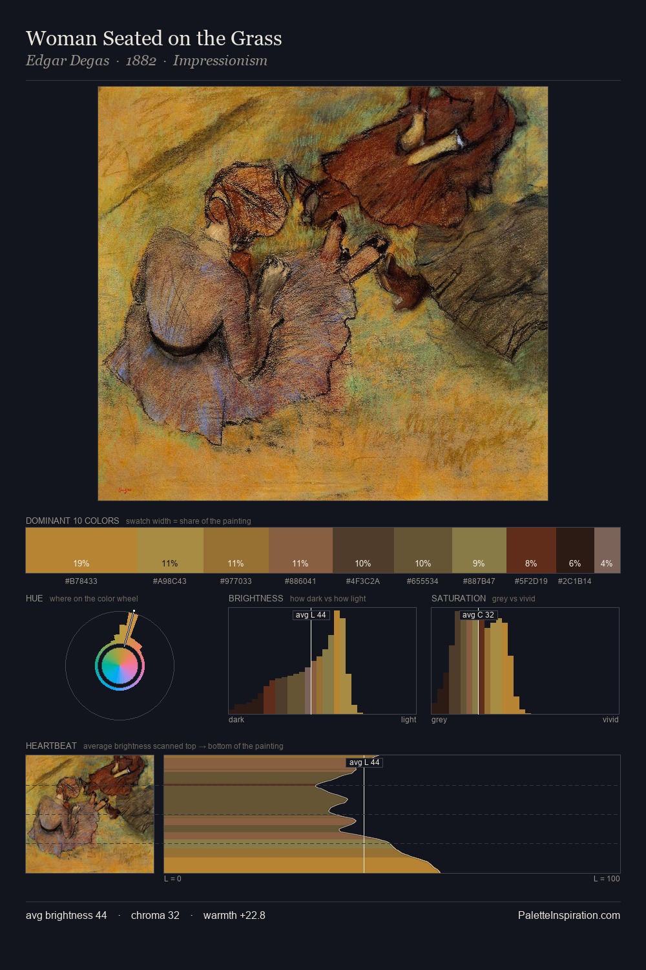Click the hex label #977033

tap(236, 581)
